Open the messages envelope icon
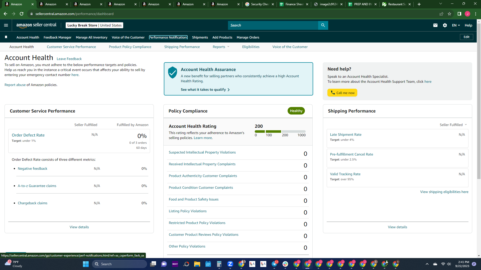The image size is (481, 270). [x=435, y=25]
